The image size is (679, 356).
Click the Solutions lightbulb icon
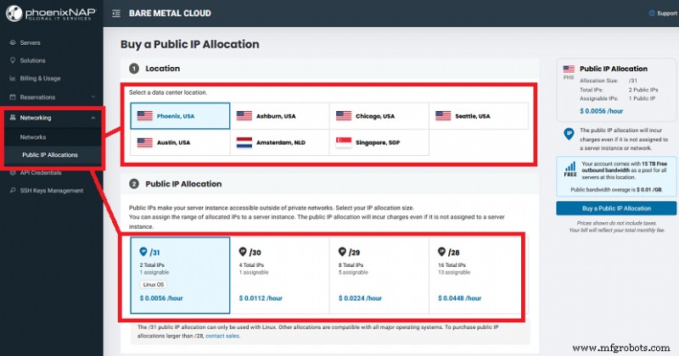[x=11, y=60]
